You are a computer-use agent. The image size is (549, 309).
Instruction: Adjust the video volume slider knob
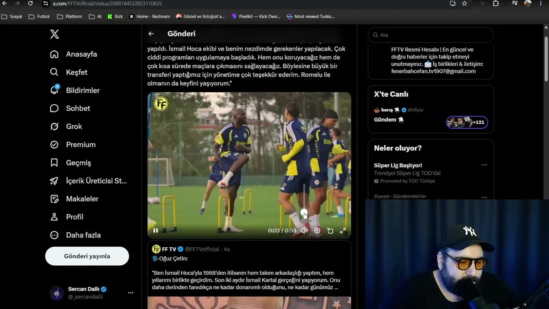[x=304, y=213]
